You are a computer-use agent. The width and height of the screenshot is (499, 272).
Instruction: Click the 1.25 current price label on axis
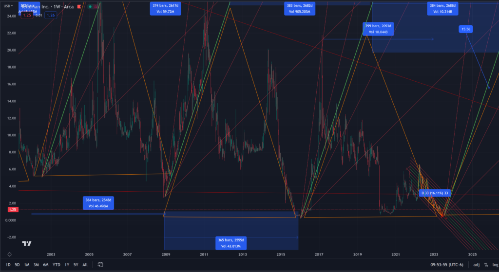pyautogui.click(x=9, y=209)
